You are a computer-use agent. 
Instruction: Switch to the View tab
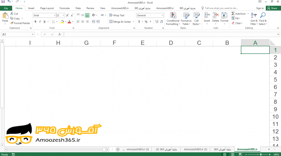[103, 8]
